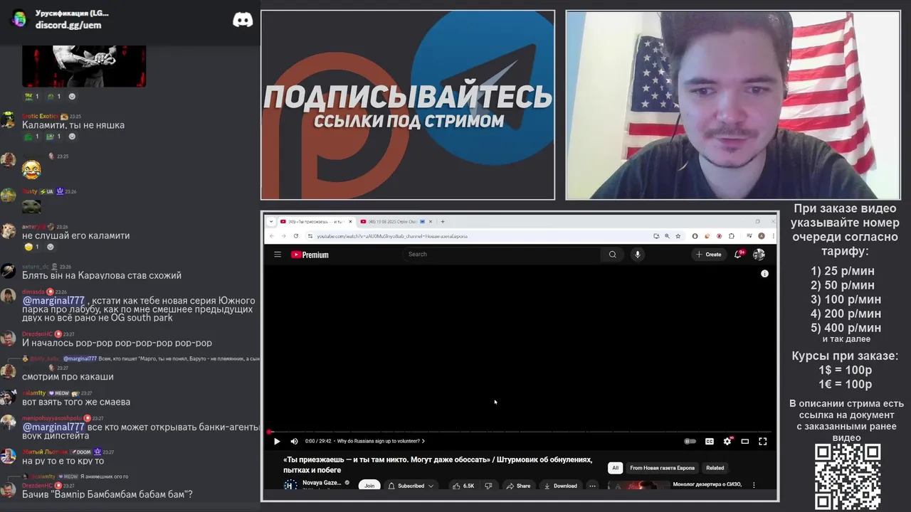Click the Join channel button
This screenshot has width=911, height=512.
point(369,486)
